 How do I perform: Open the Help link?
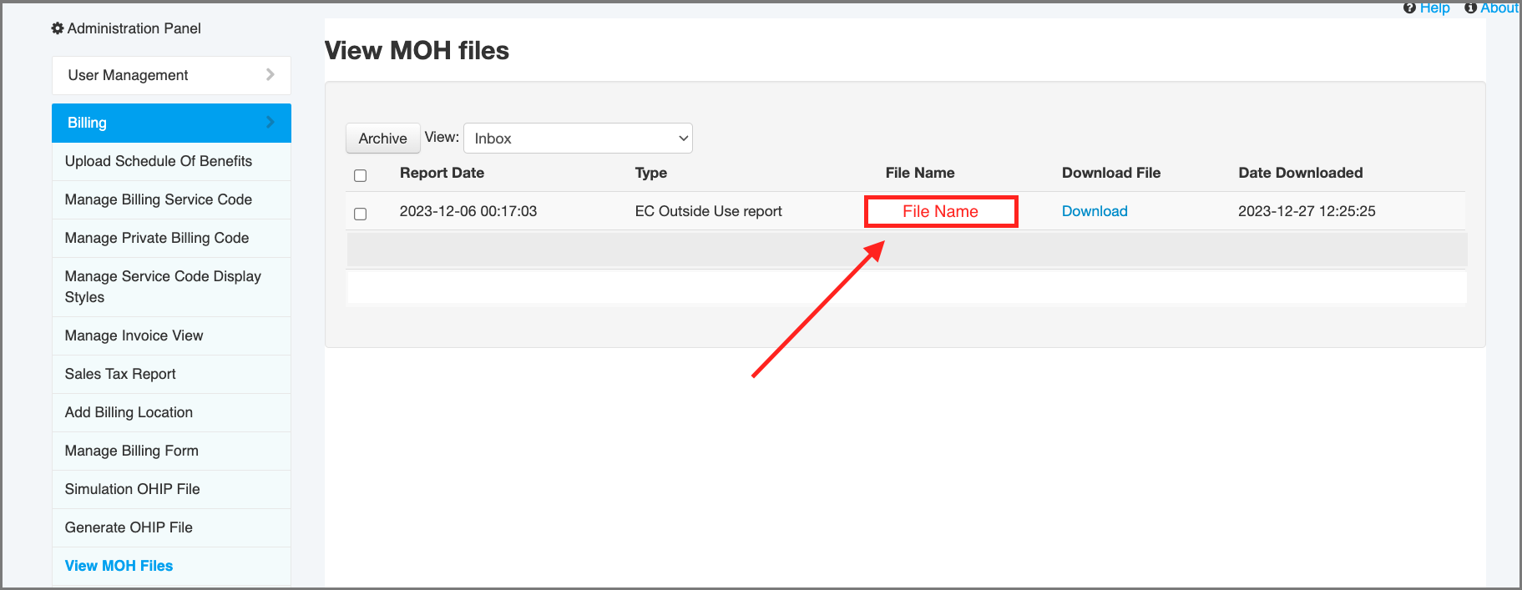coord(1434,8)
